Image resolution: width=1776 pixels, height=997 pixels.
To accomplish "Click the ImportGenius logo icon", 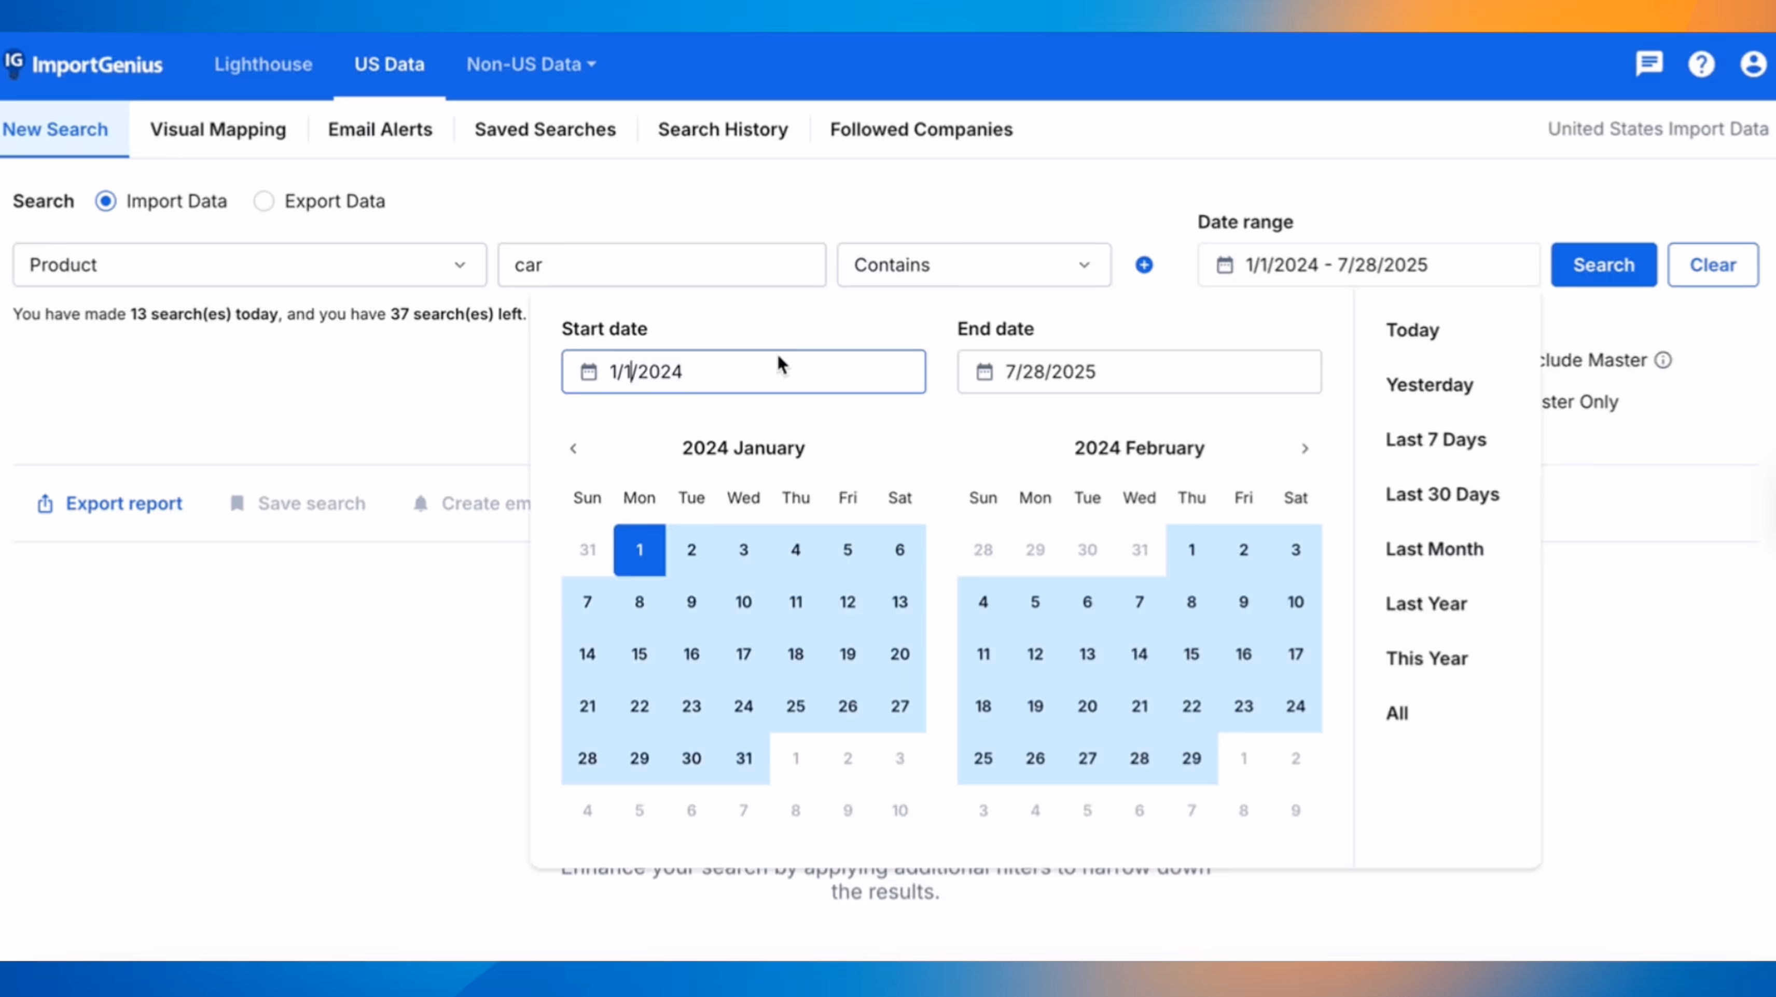I will click(x=15, y=64).
